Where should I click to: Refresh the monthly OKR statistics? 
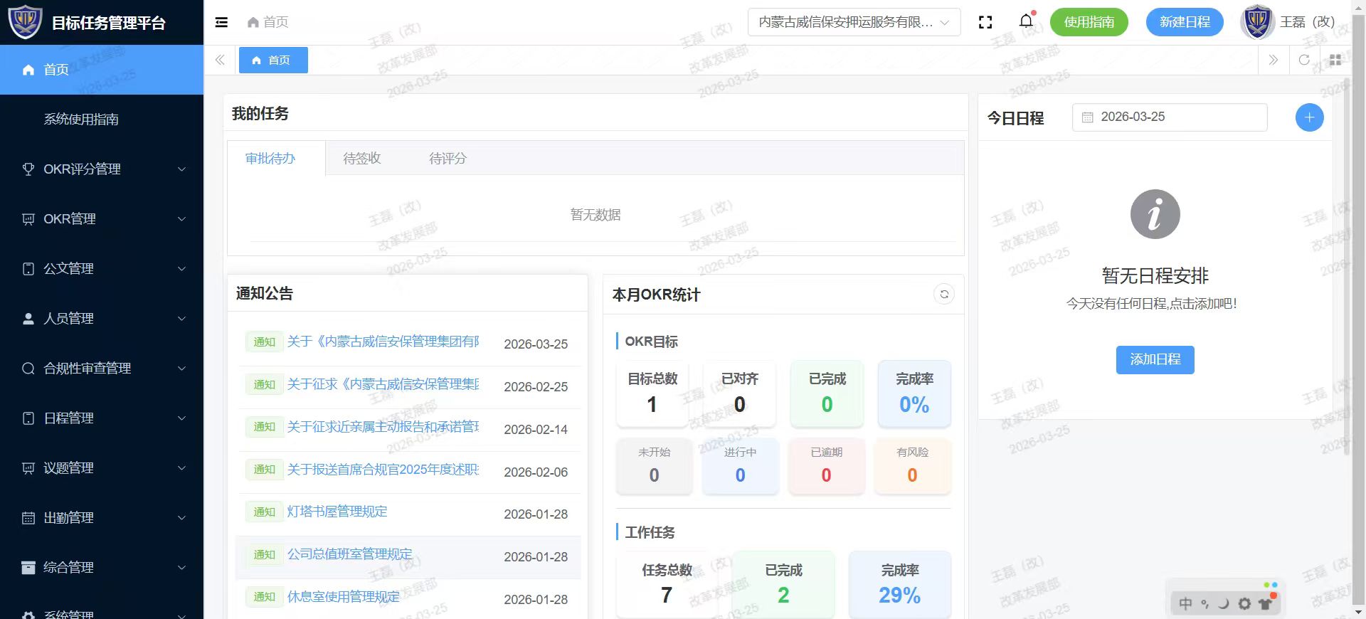coord(944,295)
